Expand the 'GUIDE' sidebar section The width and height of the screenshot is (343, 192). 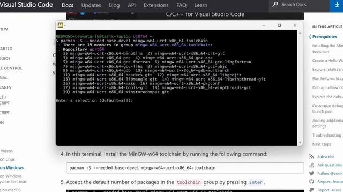click(5, 58)
